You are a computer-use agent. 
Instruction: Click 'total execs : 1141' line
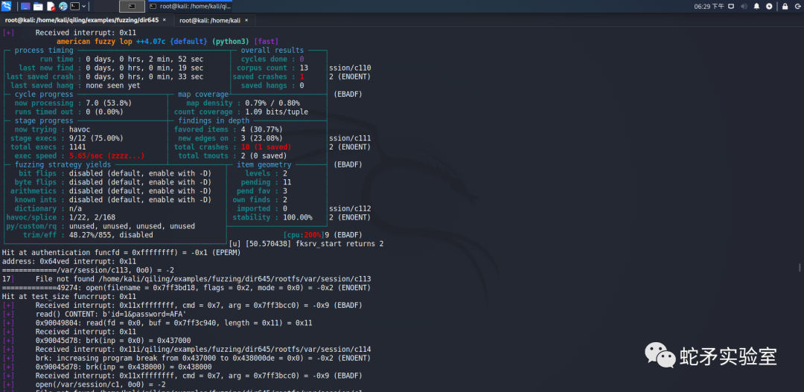[x=48, y=147]
